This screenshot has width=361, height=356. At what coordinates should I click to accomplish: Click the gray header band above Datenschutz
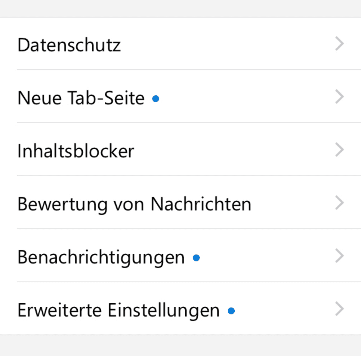click(x=180, y=8)
